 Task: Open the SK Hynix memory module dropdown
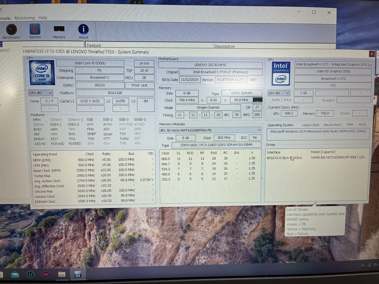coord(210,130)
